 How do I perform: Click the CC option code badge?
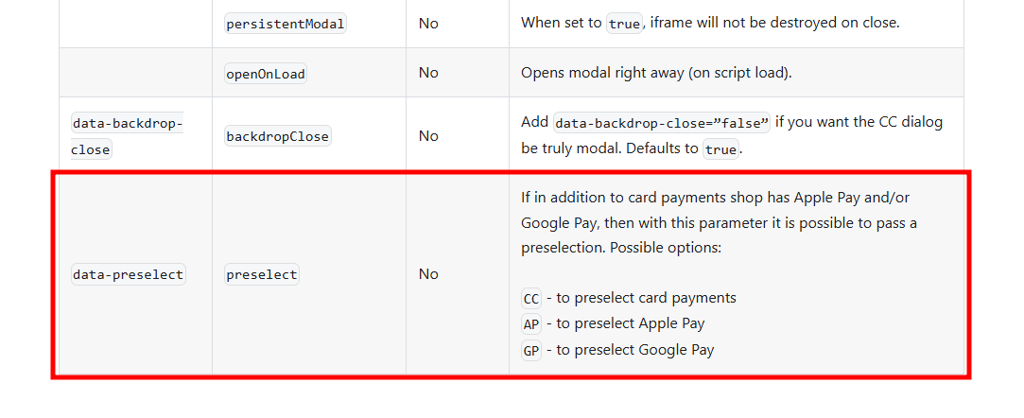tap(531, 299)
